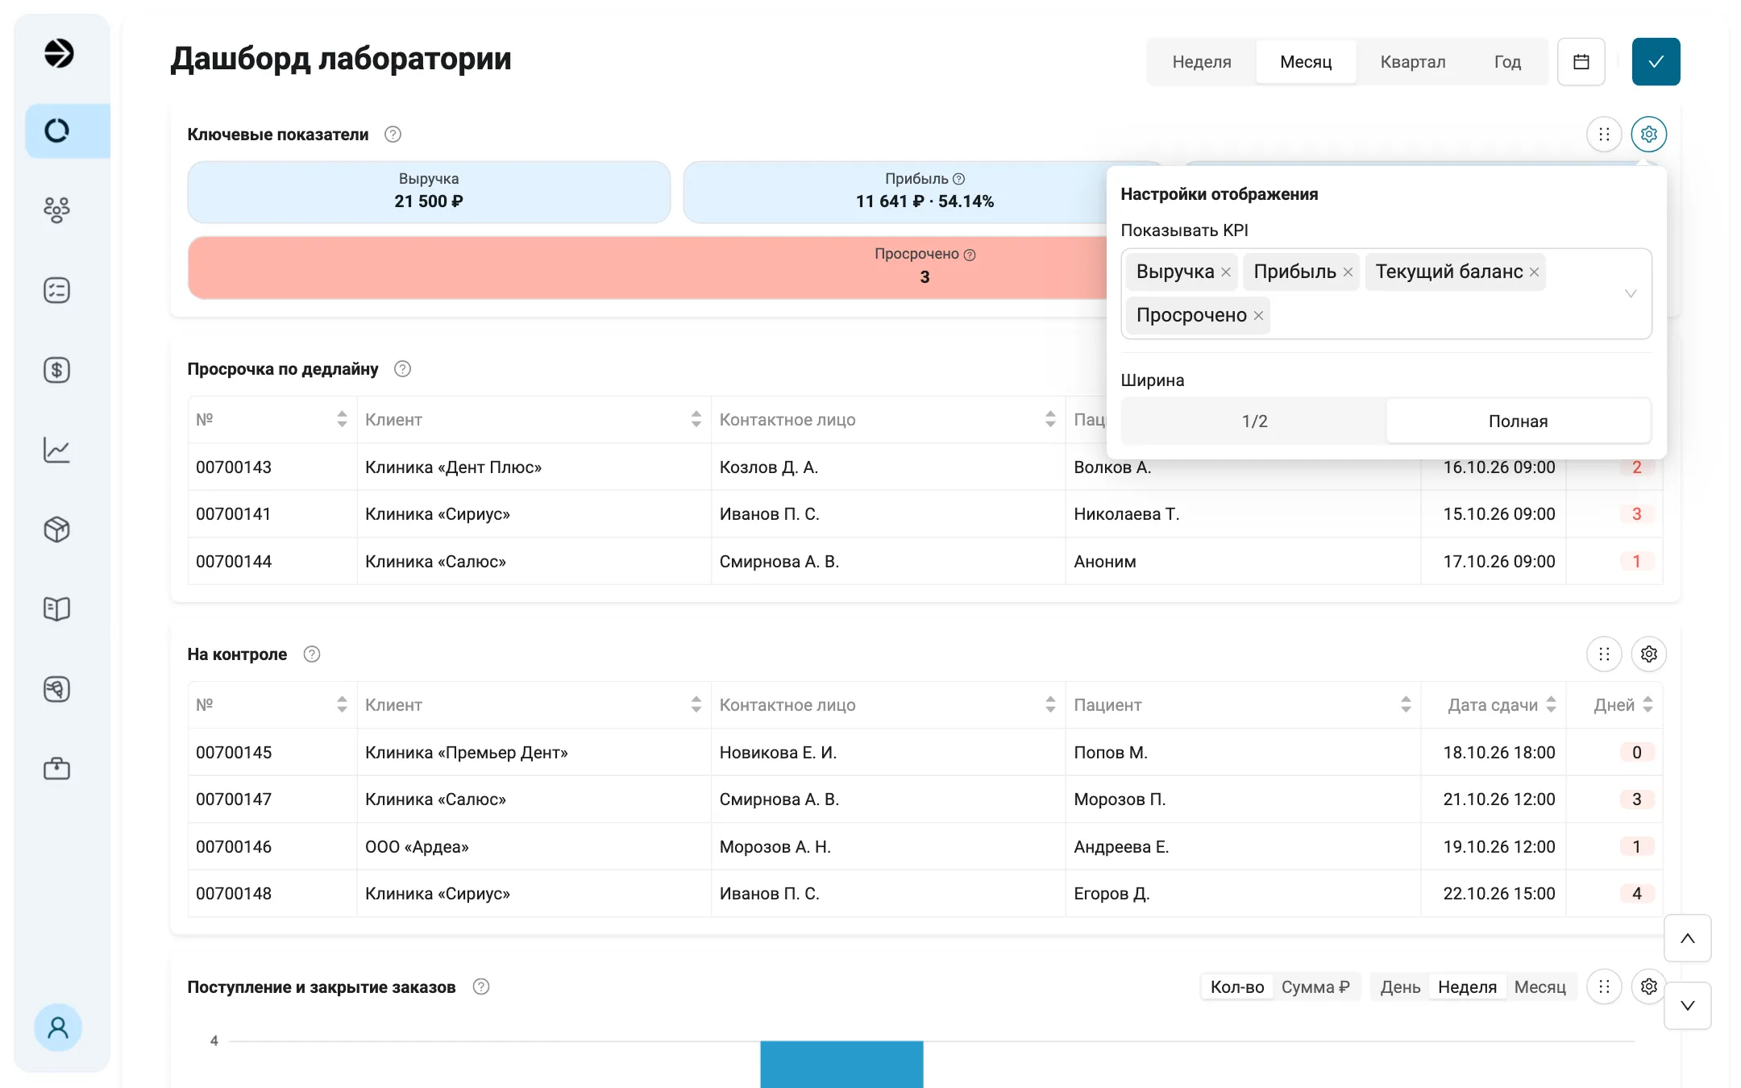The width and height of the screenshot is (1741, 1088).
Task: Remove the Прибыль KPI tag
Action: [1348, 272]
